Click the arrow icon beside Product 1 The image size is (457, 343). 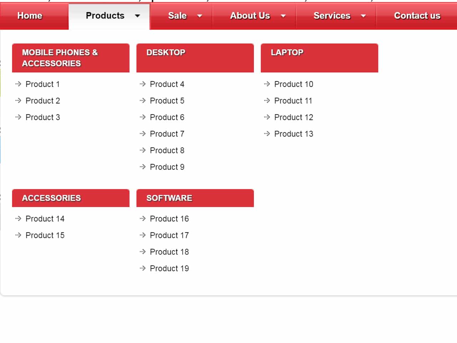click(x=18, y=84)
